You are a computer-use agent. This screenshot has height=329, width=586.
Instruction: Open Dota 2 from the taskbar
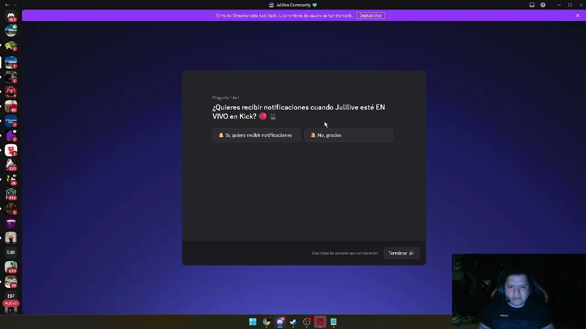320,322
